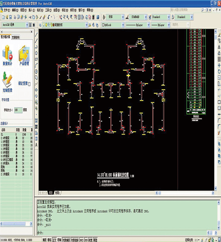Click the 模型 model layout tab

[51, 193]
